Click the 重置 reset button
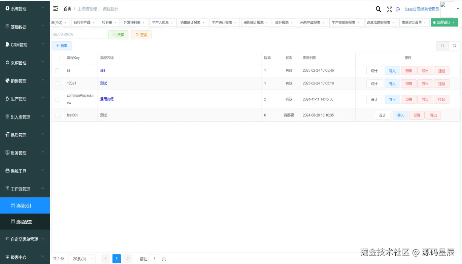This screenshot has height=264, width=462. coord(141,34)
